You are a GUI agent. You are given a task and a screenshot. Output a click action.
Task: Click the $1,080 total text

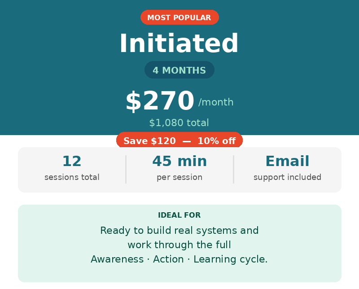point(179,123)
